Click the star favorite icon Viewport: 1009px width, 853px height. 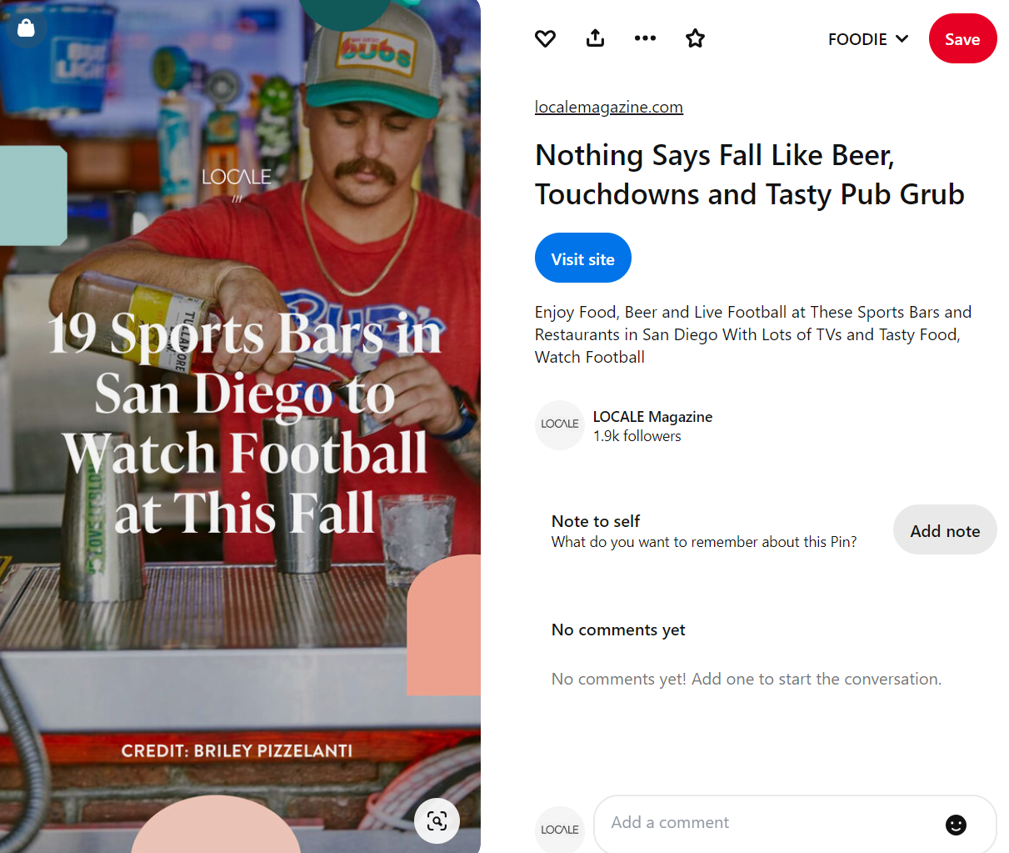695,38
